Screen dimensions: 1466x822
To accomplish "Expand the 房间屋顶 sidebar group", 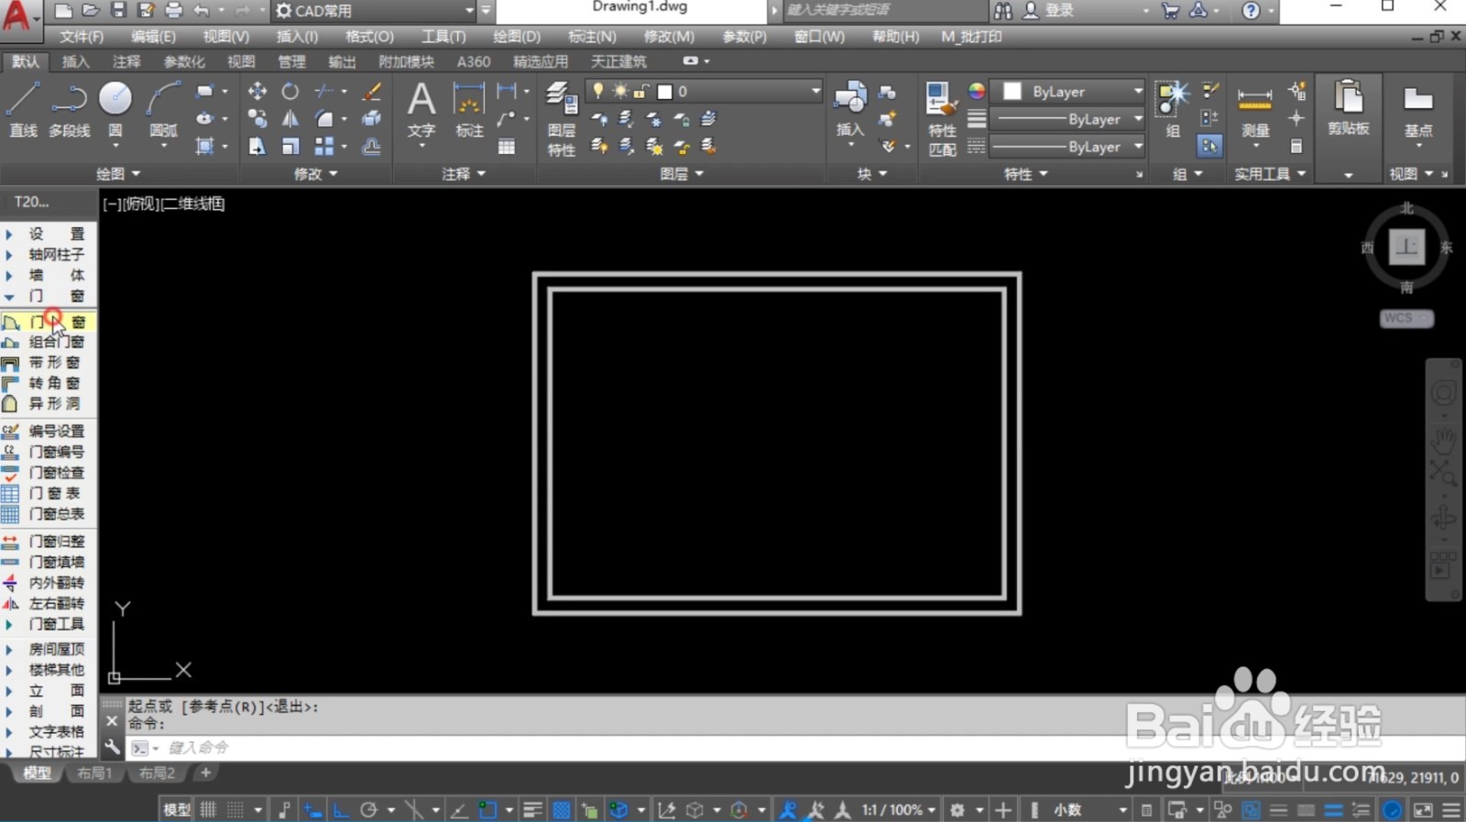I will point(48,649).
